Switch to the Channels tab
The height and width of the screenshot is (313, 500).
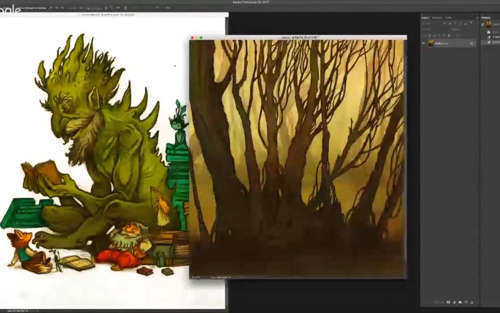click(x=437, y=18)
